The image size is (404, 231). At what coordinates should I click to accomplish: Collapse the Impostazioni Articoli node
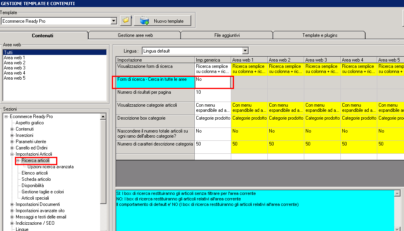click(x=12, y=155)
